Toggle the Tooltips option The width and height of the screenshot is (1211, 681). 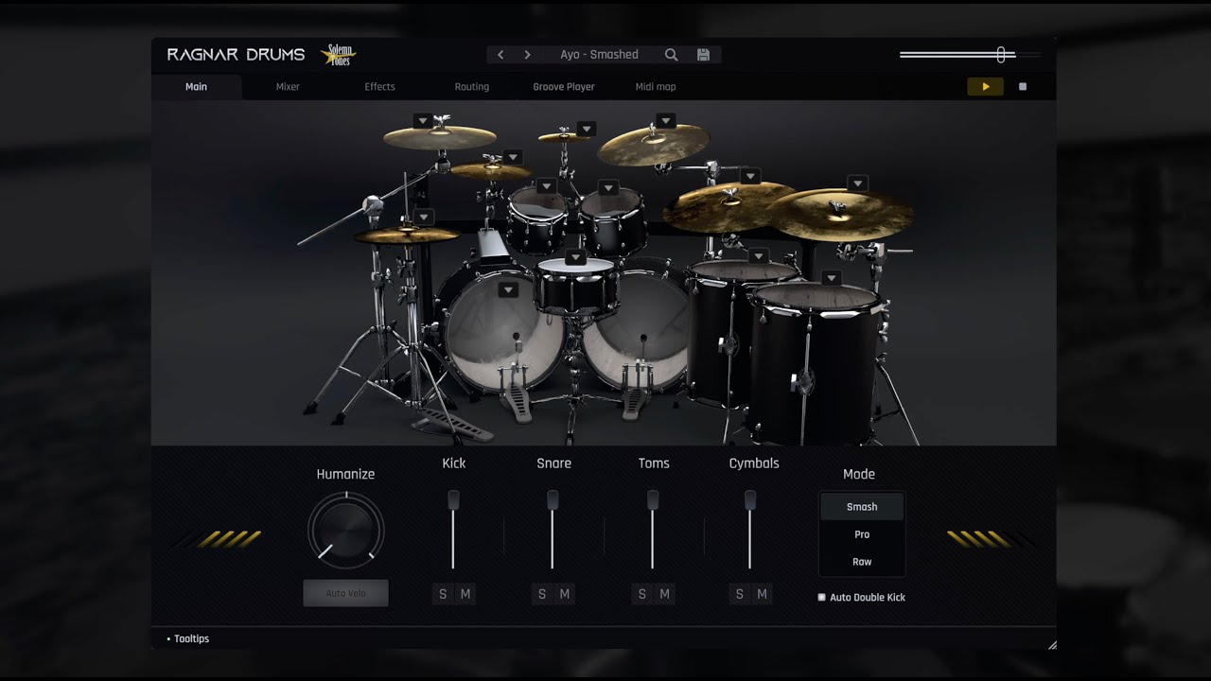(x=188, y=638)
